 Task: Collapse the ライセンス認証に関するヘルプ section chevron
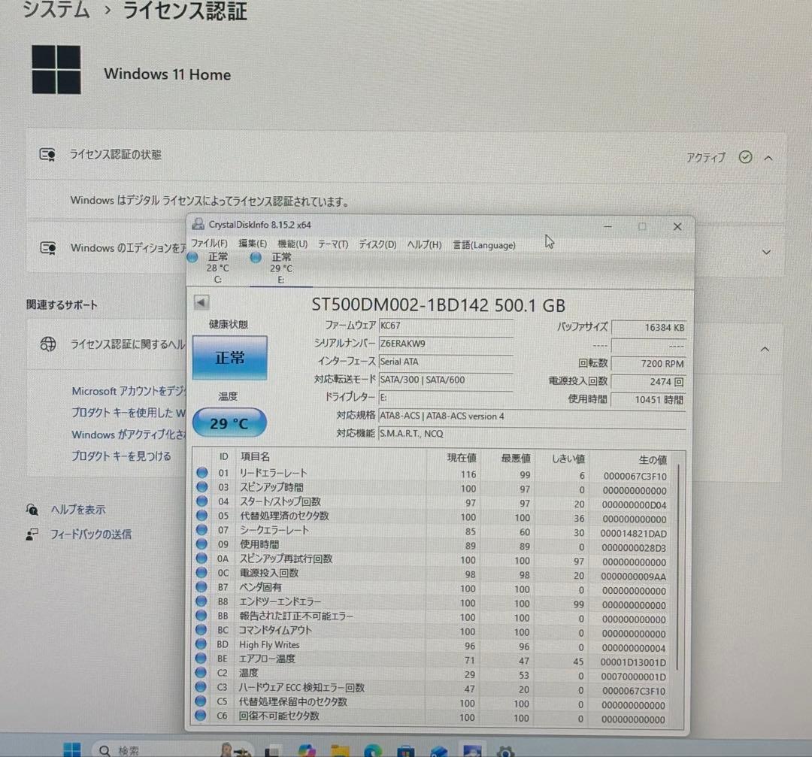[765, 349]
